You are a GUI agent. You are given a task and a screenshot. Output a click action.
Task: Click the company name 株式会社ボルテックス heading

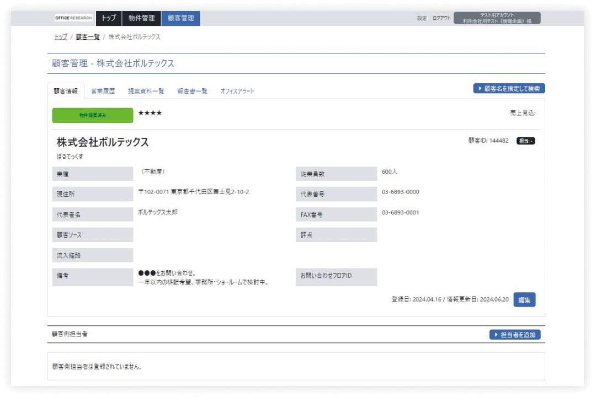click(103, 142)
